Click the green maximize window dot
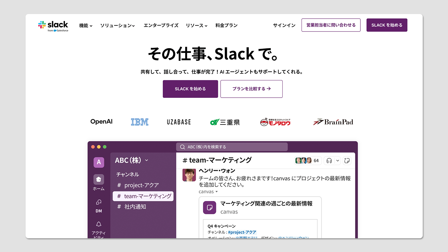Viewport: 448px width, 252px height. click(105, 147)
